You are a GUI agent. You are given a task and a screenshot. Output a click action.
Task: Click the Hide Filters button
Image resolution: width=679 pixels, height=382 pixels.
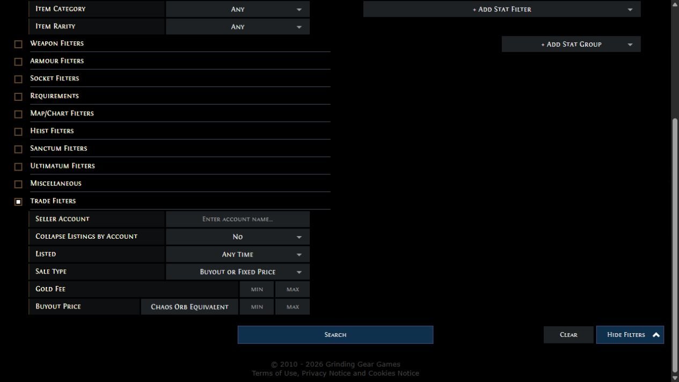630,335
